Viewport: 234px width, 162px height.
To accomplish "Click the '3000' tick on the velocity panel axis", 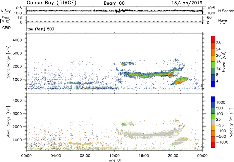I will 17,113.
